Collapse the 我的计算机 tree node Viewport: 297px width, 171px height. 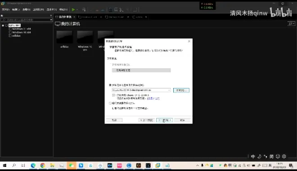(3, 25)
